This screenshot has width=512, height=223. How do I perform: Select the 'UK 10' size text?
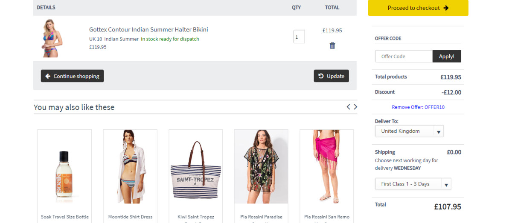pos(96,39)
